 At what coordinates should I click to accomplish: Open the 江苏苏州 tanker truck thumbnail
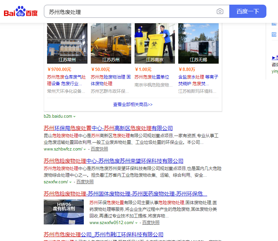[x=111, y=43]
